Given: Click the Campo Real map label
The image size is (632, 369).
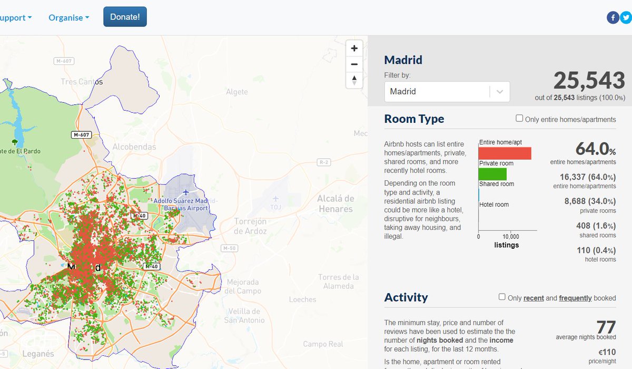Looking at the screenshot, I should pyautogui.click(x=323, y=344).
